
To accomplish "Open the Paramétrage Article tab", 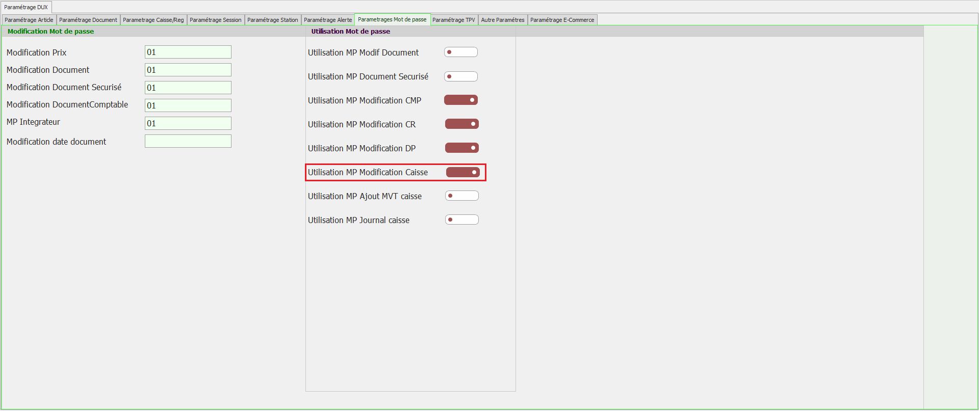I will [x=29, y=20].
